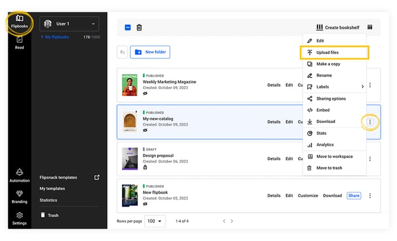The height and width of the screenshot is (241, 397).
Task: Open more options for Design proposal
Action: pyautogui.click(x=370, y=159)
